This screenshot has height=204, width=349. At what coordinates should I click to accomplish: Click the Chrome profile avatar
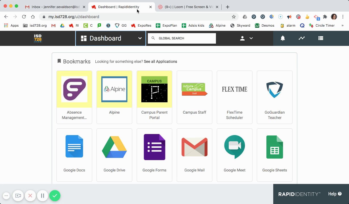click(334, 17)
